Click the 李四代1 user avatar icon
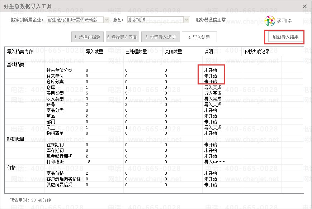Image resolution: width=312 pixels, height=209 pixels. pos(270,21)
